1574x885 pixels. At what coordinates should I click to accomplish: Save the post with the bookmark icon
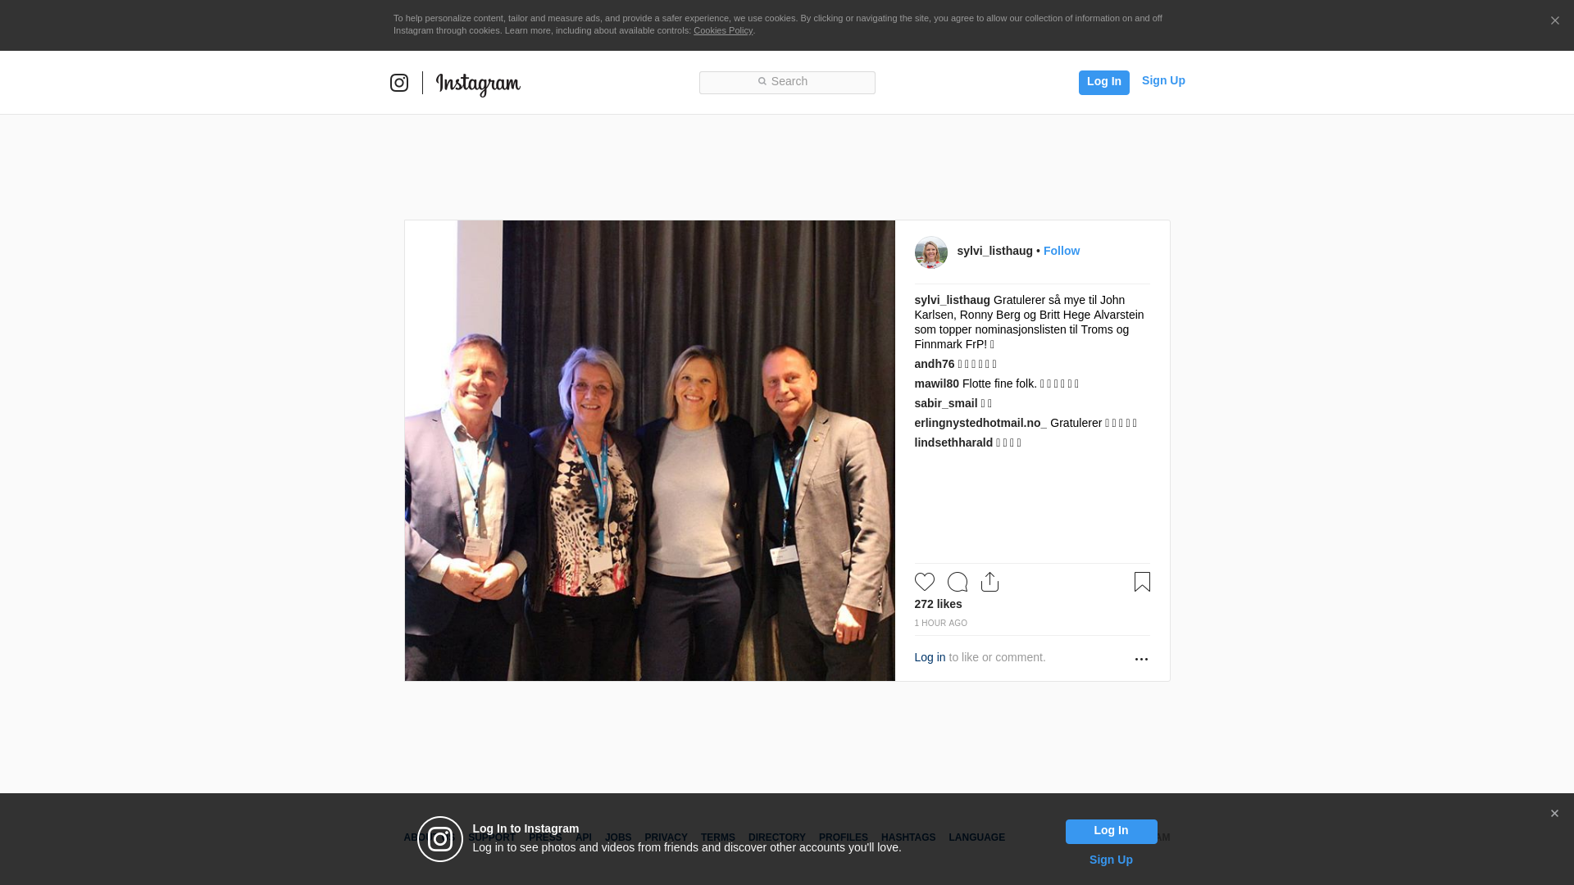point(1142,582)
